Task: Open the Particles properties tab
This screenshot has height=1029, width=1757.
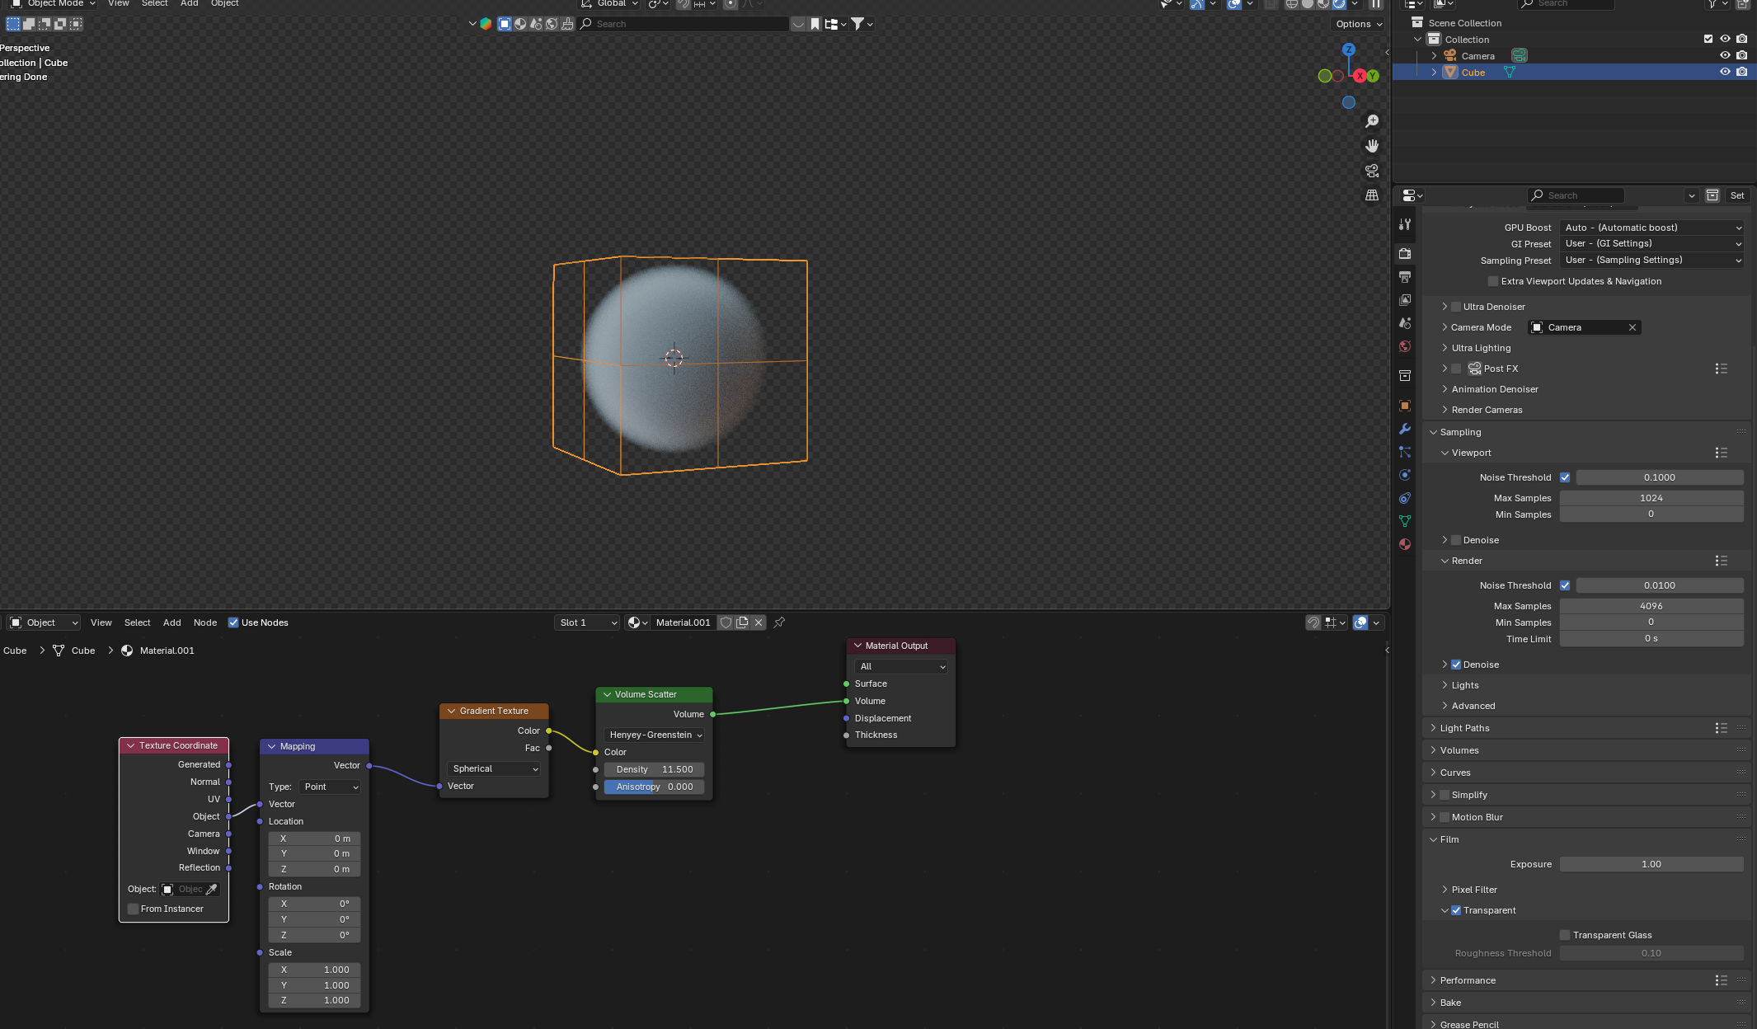Action: pos(1405,452)
